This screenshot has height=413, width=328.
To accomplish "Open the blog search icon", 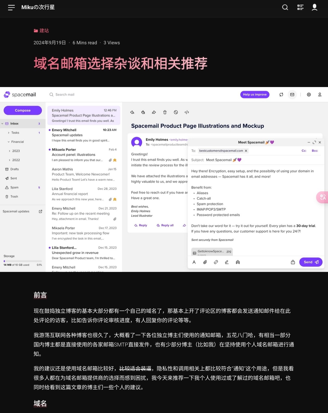I will [285, 7].
